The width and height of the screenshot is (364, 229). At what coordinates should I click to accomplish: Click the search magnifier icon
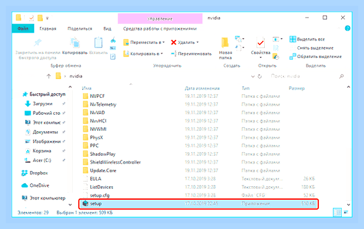coord(341,76)
